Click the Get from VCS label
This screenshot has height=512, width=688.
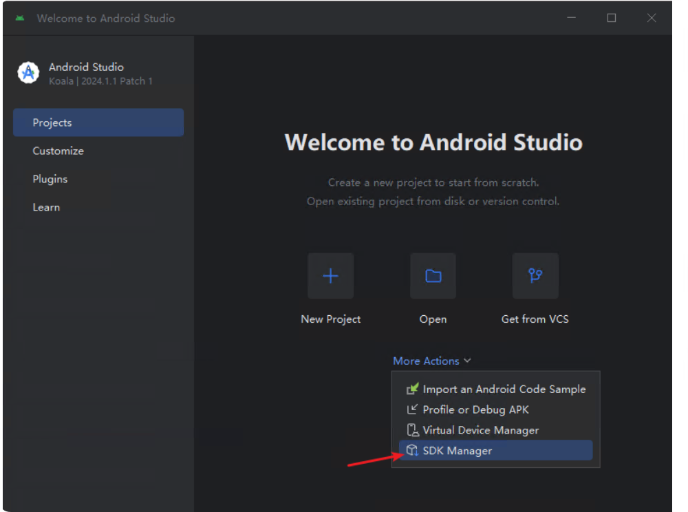pos(535,319)
